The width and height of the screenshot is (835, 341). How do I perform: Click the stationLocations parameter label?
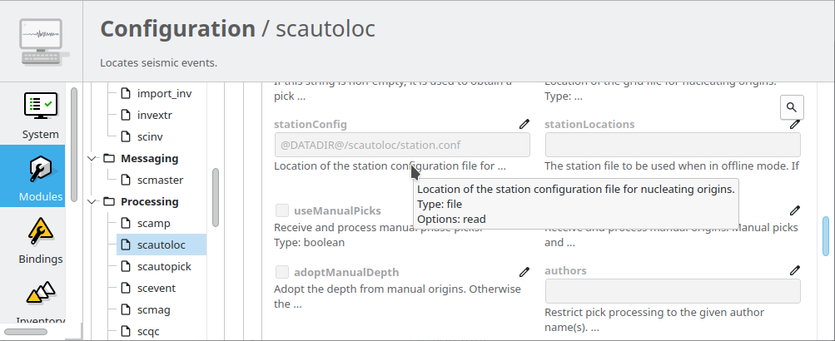589,125
